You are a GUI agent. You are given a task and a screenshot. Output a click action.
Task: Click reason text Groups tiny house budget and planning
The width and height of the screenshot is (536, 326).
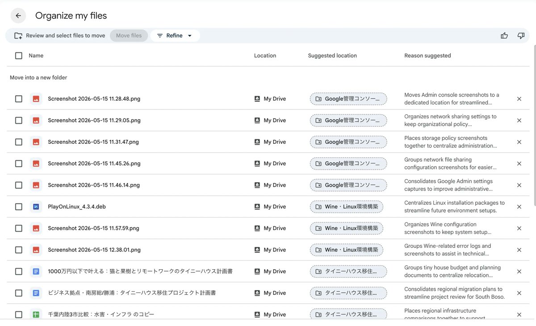pyautogui.click(x=452, y=272)
